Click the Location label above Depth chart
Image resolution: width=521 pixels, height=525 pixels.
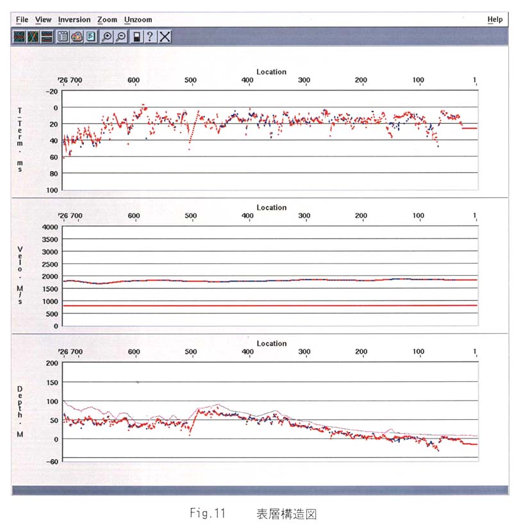point(271,344)
